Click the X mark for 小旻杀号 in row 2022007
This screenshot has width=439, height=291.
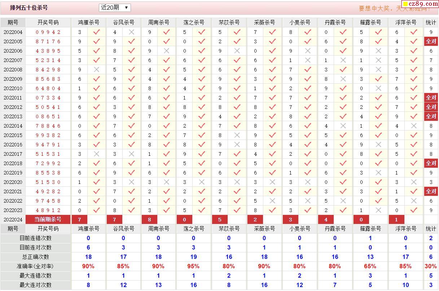(308, 60)
